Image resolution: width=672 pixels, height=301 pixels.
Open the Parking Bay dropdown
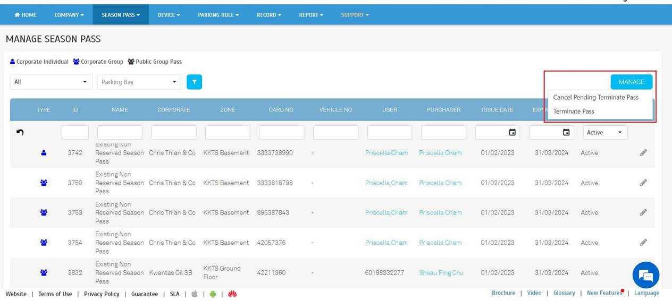click(x=139, y=82)
